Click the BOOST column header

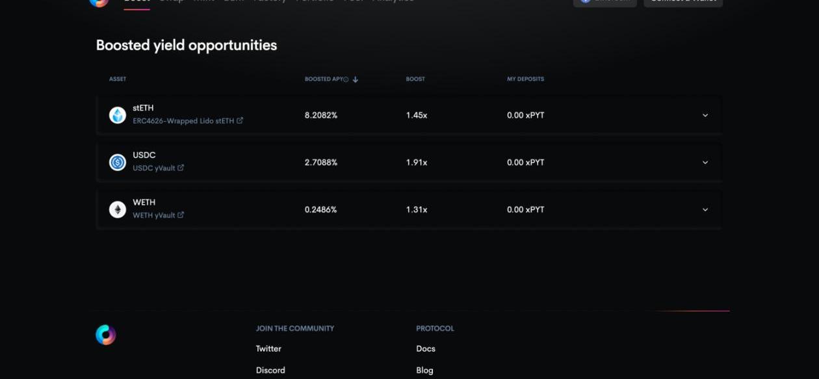pyautogui.click(x=415, y=79)
